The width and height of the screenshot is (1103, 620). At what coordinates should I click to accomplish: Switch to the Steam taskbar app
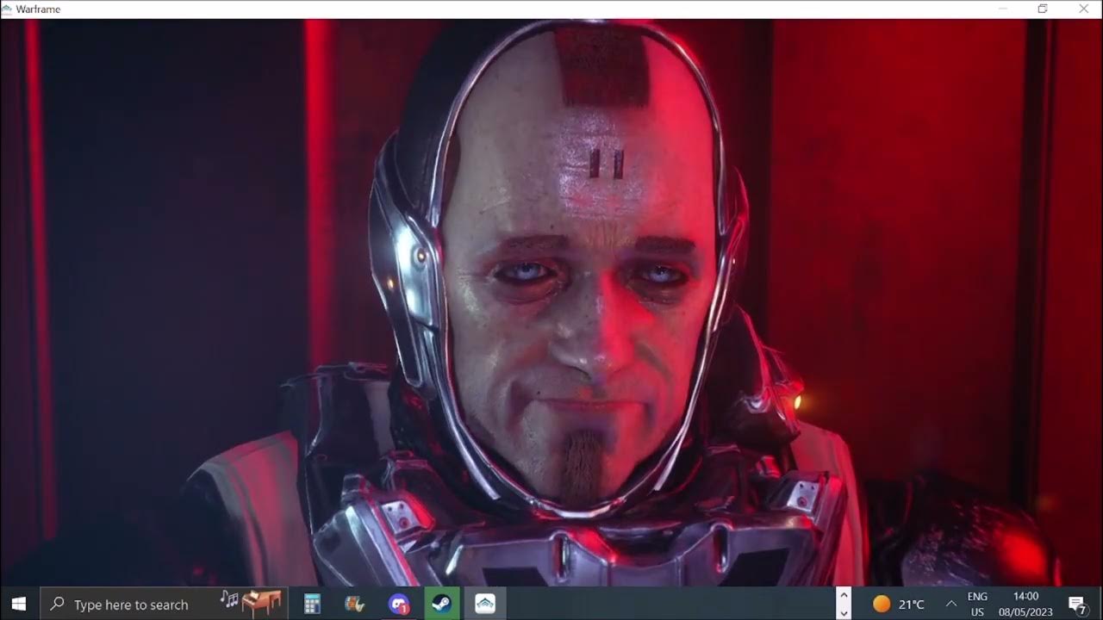442,604
